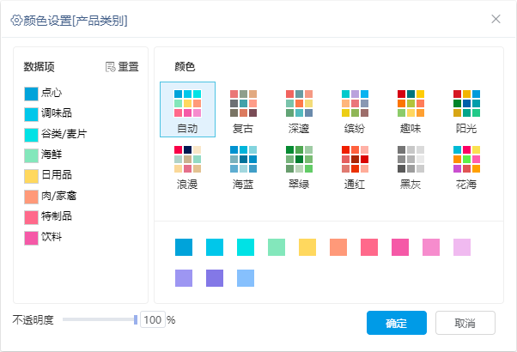Cancel with the 取消 button
517x352 pixels.
tap(465, 323)
